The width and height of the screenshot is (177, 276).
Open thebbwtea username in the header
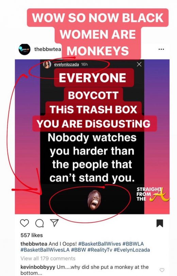pos(48,49)
